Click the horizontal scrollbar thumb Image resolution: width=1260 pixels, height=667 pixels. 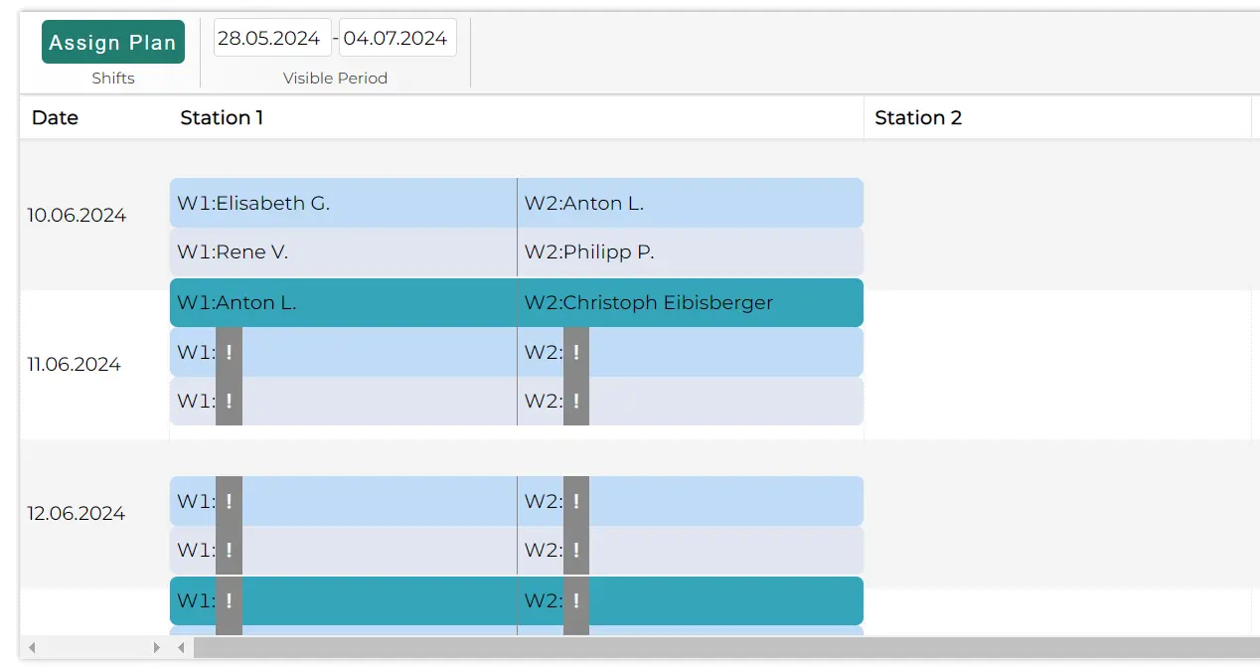tap(725, 648)
